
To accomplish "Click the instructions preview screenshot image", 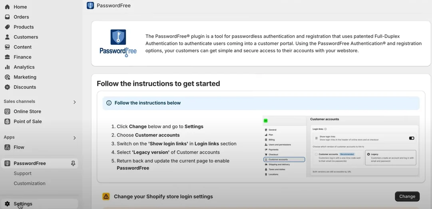I will (x=341, y=146).
